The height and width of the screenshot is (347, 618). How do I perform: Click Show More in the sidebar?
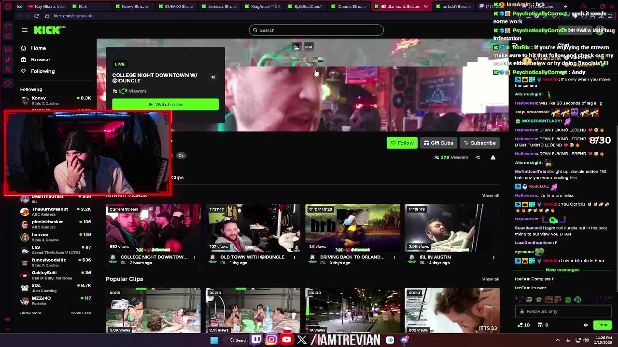[30, 313]
